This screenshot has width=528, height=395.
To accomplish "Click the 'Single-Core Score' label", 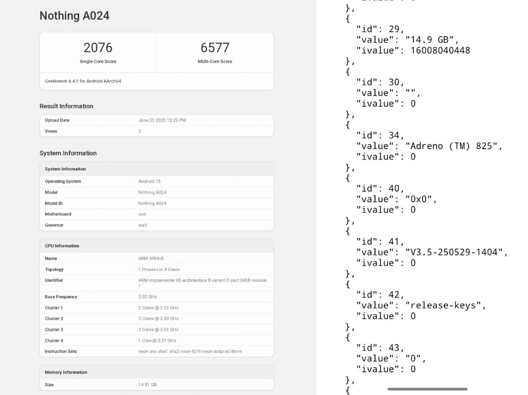I will pyautogui.click(x=98, y=62).
